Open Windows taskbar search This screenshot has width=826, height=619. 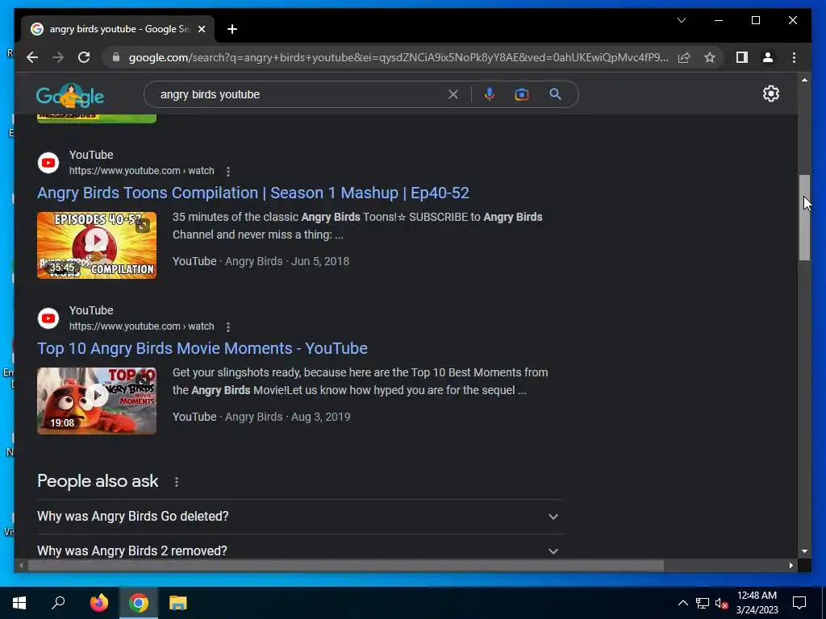[58, 603]
